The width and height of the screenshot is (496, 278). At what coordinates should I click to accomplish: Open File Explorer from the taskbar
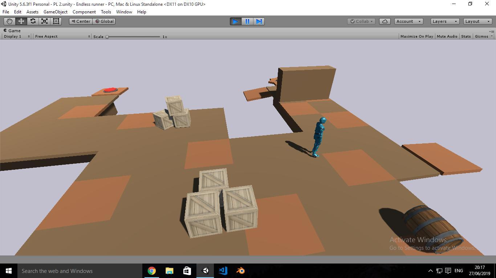click(170, 271)
